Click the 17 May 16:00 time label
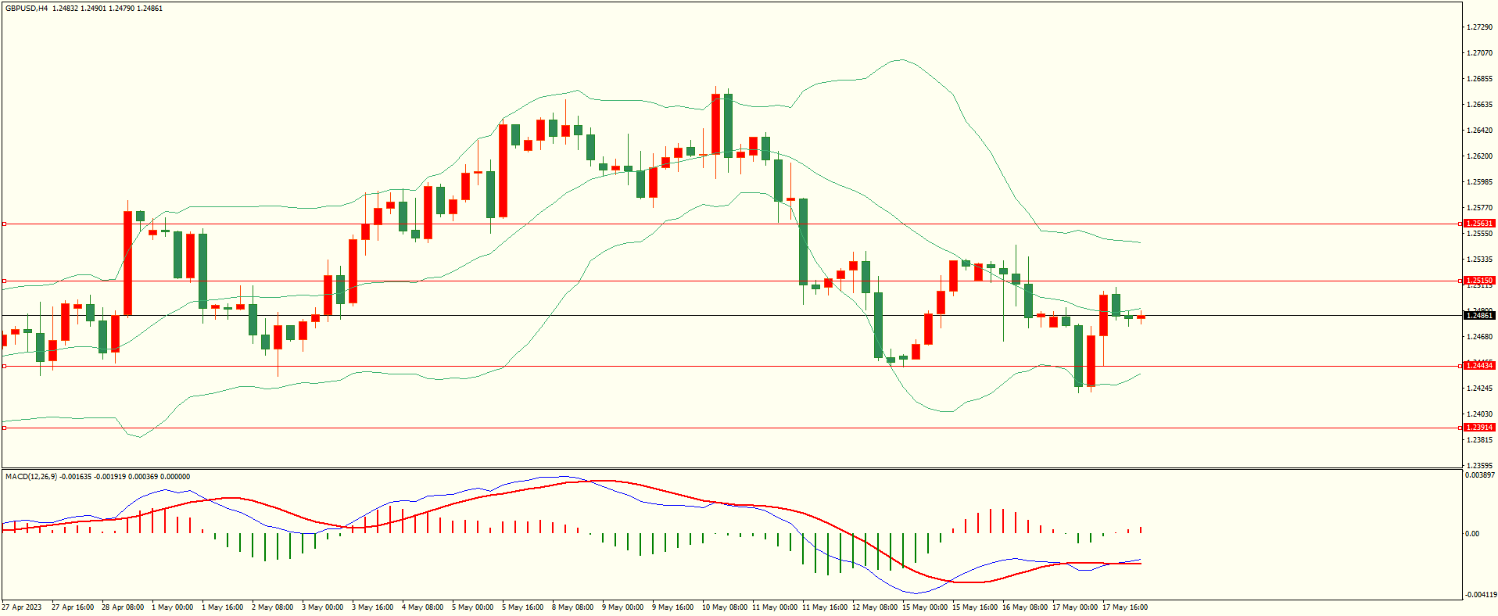 [x=1125, y=607]
